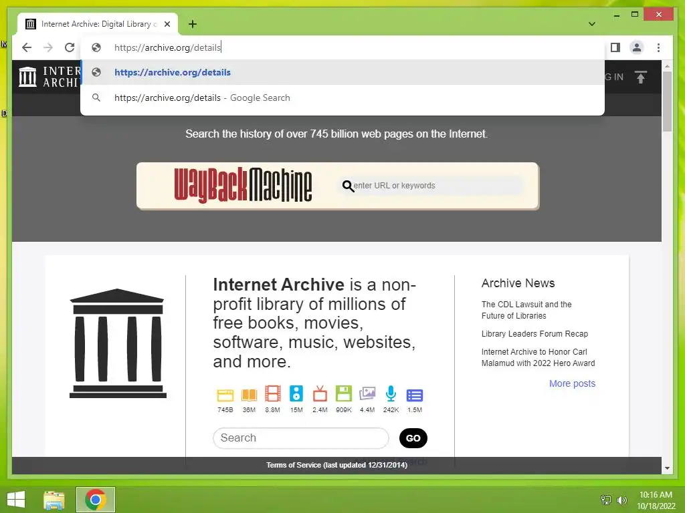The image size is (685, 513).
Task: Open Library Leaders Forum Recap post
Action: (534, 334)
